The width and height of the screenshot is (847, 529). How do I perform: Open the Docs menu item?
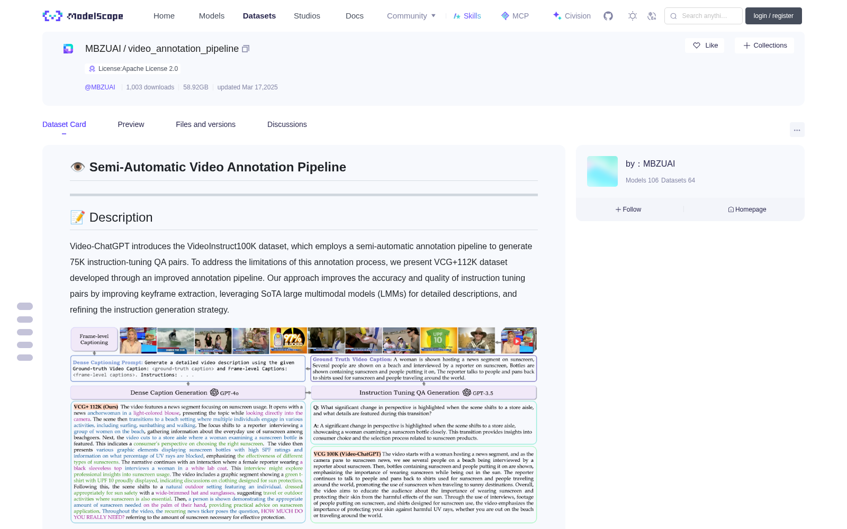pyautogui.click(x=355, y=16)
